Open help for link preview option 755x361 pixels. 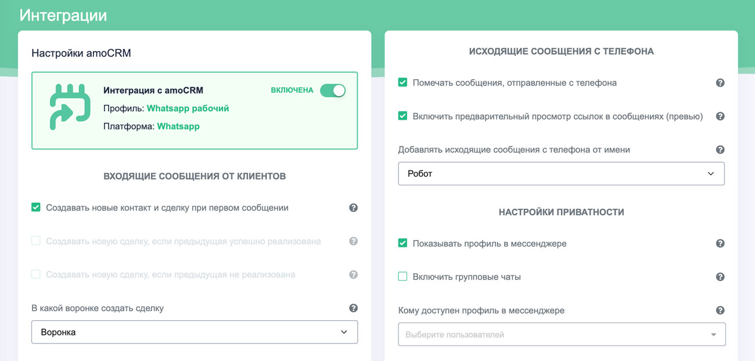720,116
